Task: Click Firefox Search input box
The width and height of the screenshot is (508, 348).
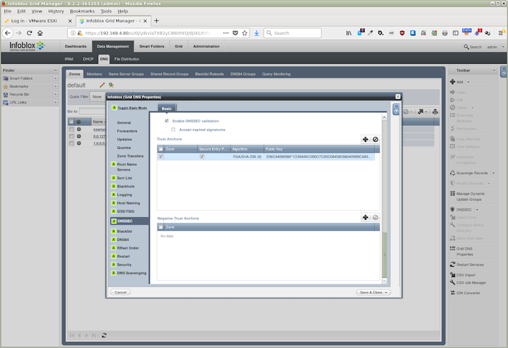Action: coord(292,33)
